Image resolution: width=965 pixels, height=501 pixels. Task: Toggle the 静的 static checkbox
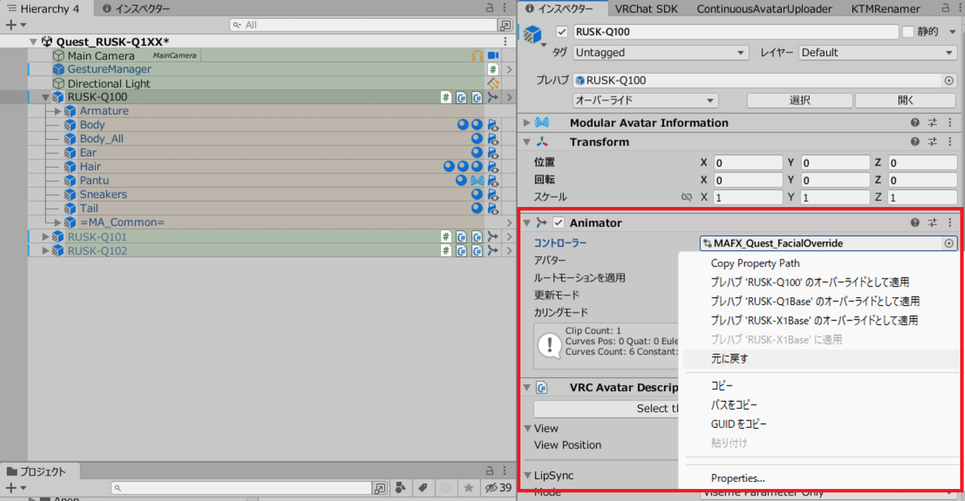(908, 32)
